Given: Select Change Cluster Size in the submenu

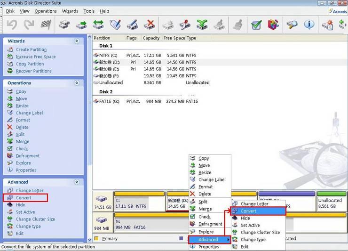Looking at the screenshot, I should 260,232.
